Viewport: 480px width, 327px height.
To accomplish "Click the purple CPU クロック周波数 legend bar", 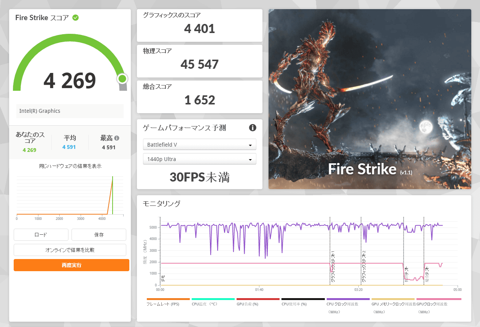I will (x=348, y=300).
